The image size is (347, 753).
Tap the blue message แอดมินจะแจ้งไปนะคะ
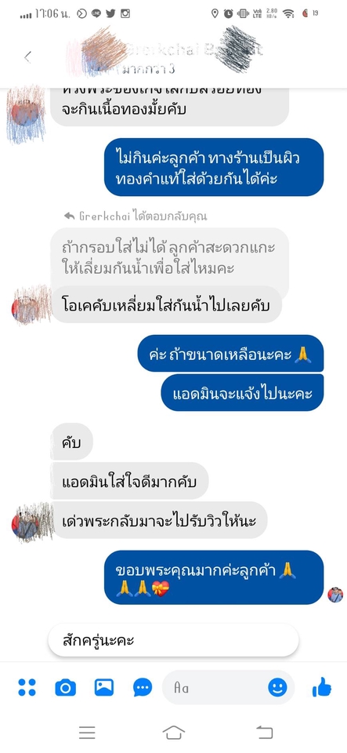[242, 393]
